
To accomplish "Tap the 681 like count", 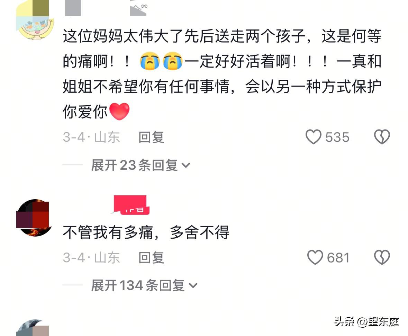I will tap(338, 258).
